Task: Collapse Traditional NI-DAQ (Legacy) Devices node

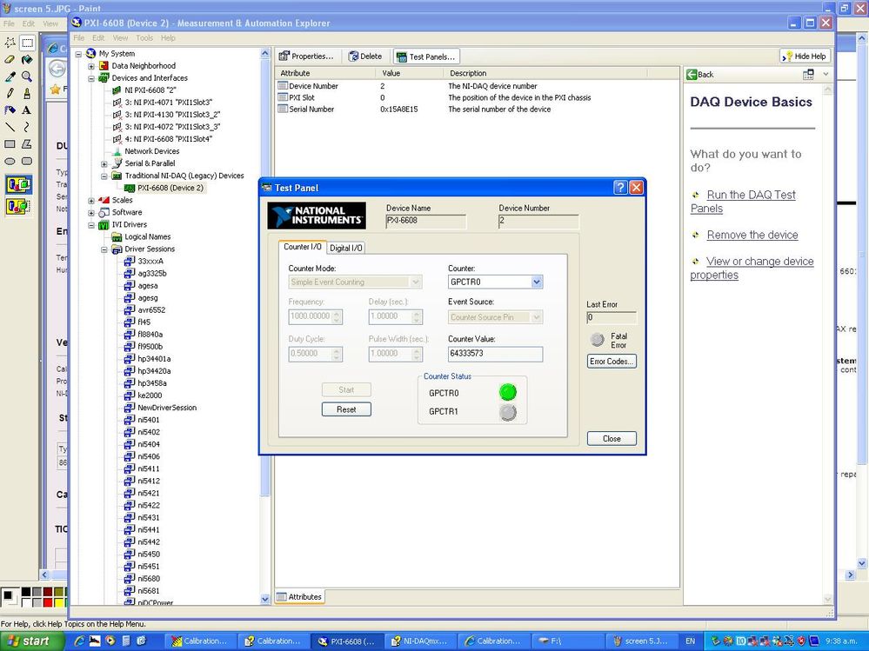Action: tap(104, 176)
